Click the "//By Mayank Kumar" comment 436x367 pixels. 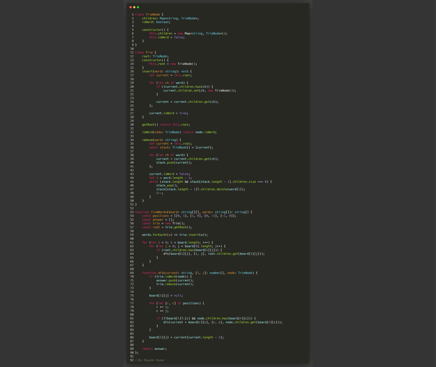click(x=150, y=360)
